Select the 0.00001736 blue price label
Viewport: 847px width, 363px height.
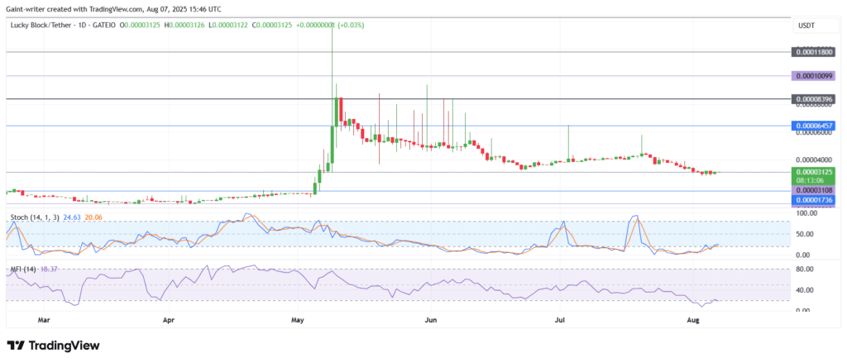pyautogui.click(x=814, y=200)
